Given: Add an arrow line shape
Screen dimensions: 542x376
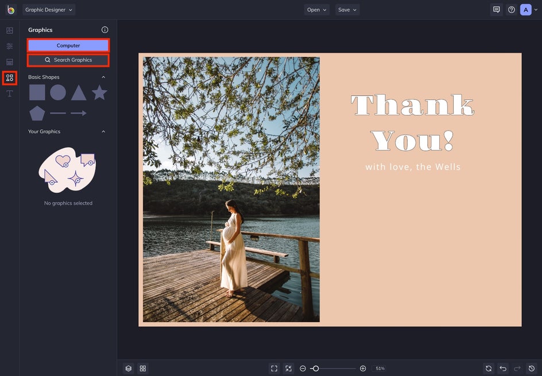Looking at the screenshot, I should [79, 113].
